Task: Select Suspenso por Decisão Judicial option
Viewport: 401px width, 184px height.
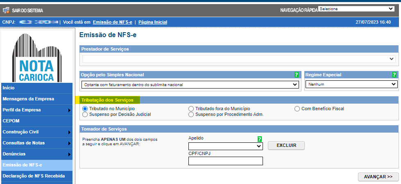Action: click(x=85, y=115)
